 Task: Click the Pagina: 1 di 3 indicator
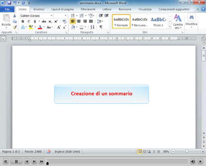(x=11, y=152)
